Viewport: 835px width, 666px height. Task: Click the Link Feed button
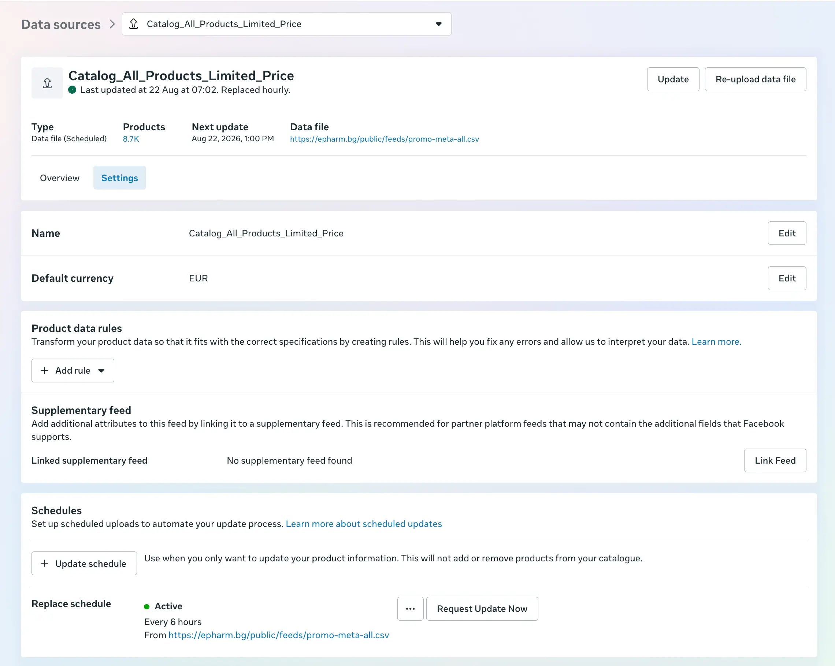click(775, 460)
